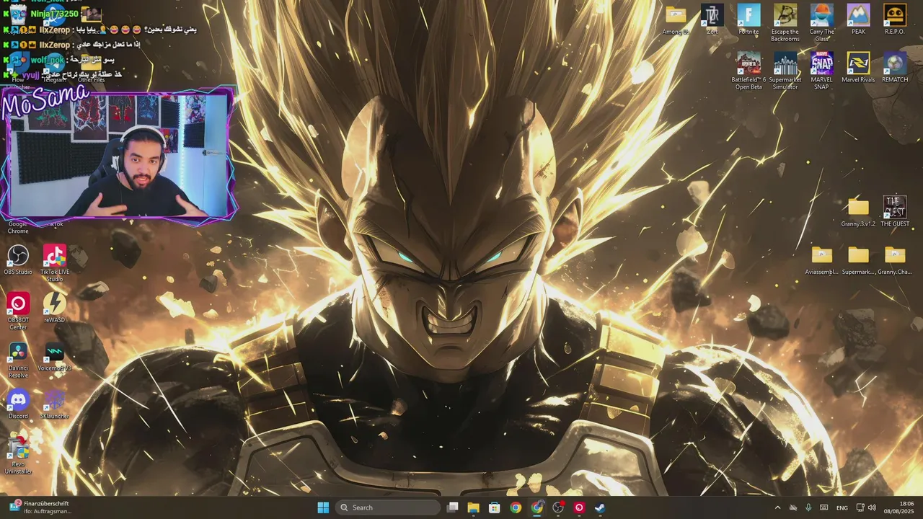This screenshot has height=519, width=923.
Task: Open the plain Chrome taskbar icon
Action: 516,507
